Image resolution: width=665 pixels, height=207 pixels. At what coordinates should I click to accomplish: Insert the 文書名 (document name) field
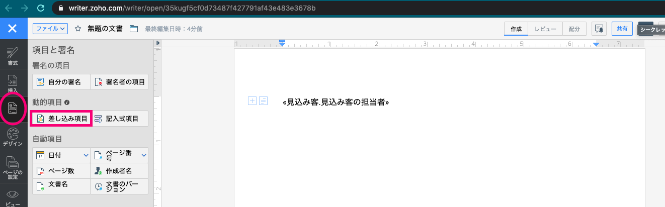(x=61, y=186)
